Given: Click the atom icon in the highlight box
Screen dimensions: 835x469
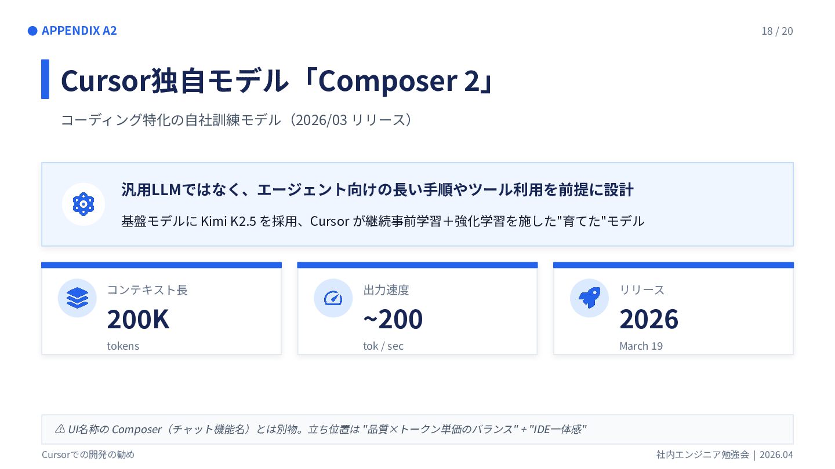Looking at the screenshot, I should pyautogui.click(x=83, y=204).
